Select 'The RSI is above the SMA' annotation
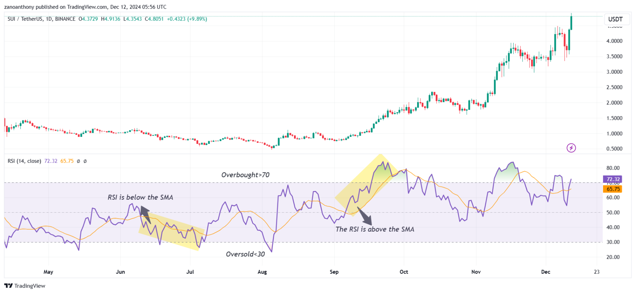This screenshot has height=293, width=636. [375, 229]
